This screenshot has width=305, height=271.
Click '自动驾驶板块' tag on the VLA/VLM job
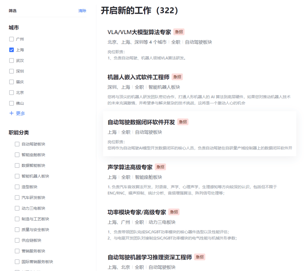coord(199,42)
